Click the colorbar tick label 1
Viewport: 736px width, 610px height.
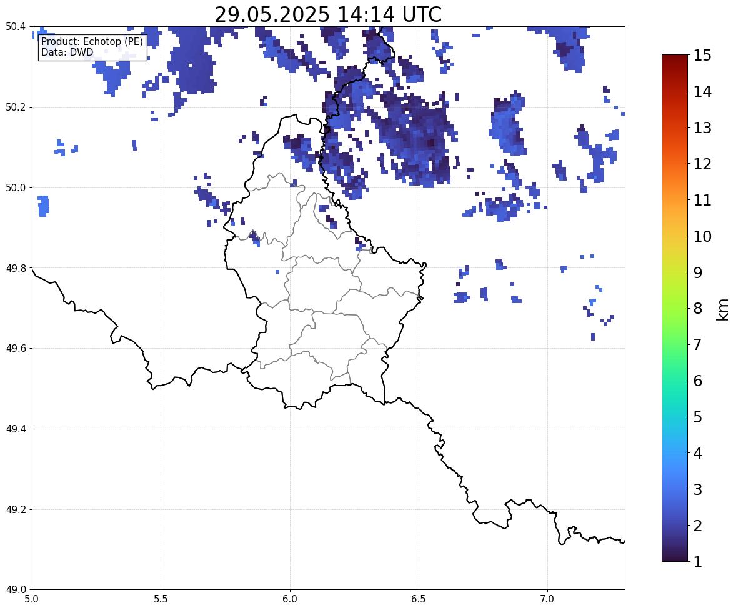point(698,562)
